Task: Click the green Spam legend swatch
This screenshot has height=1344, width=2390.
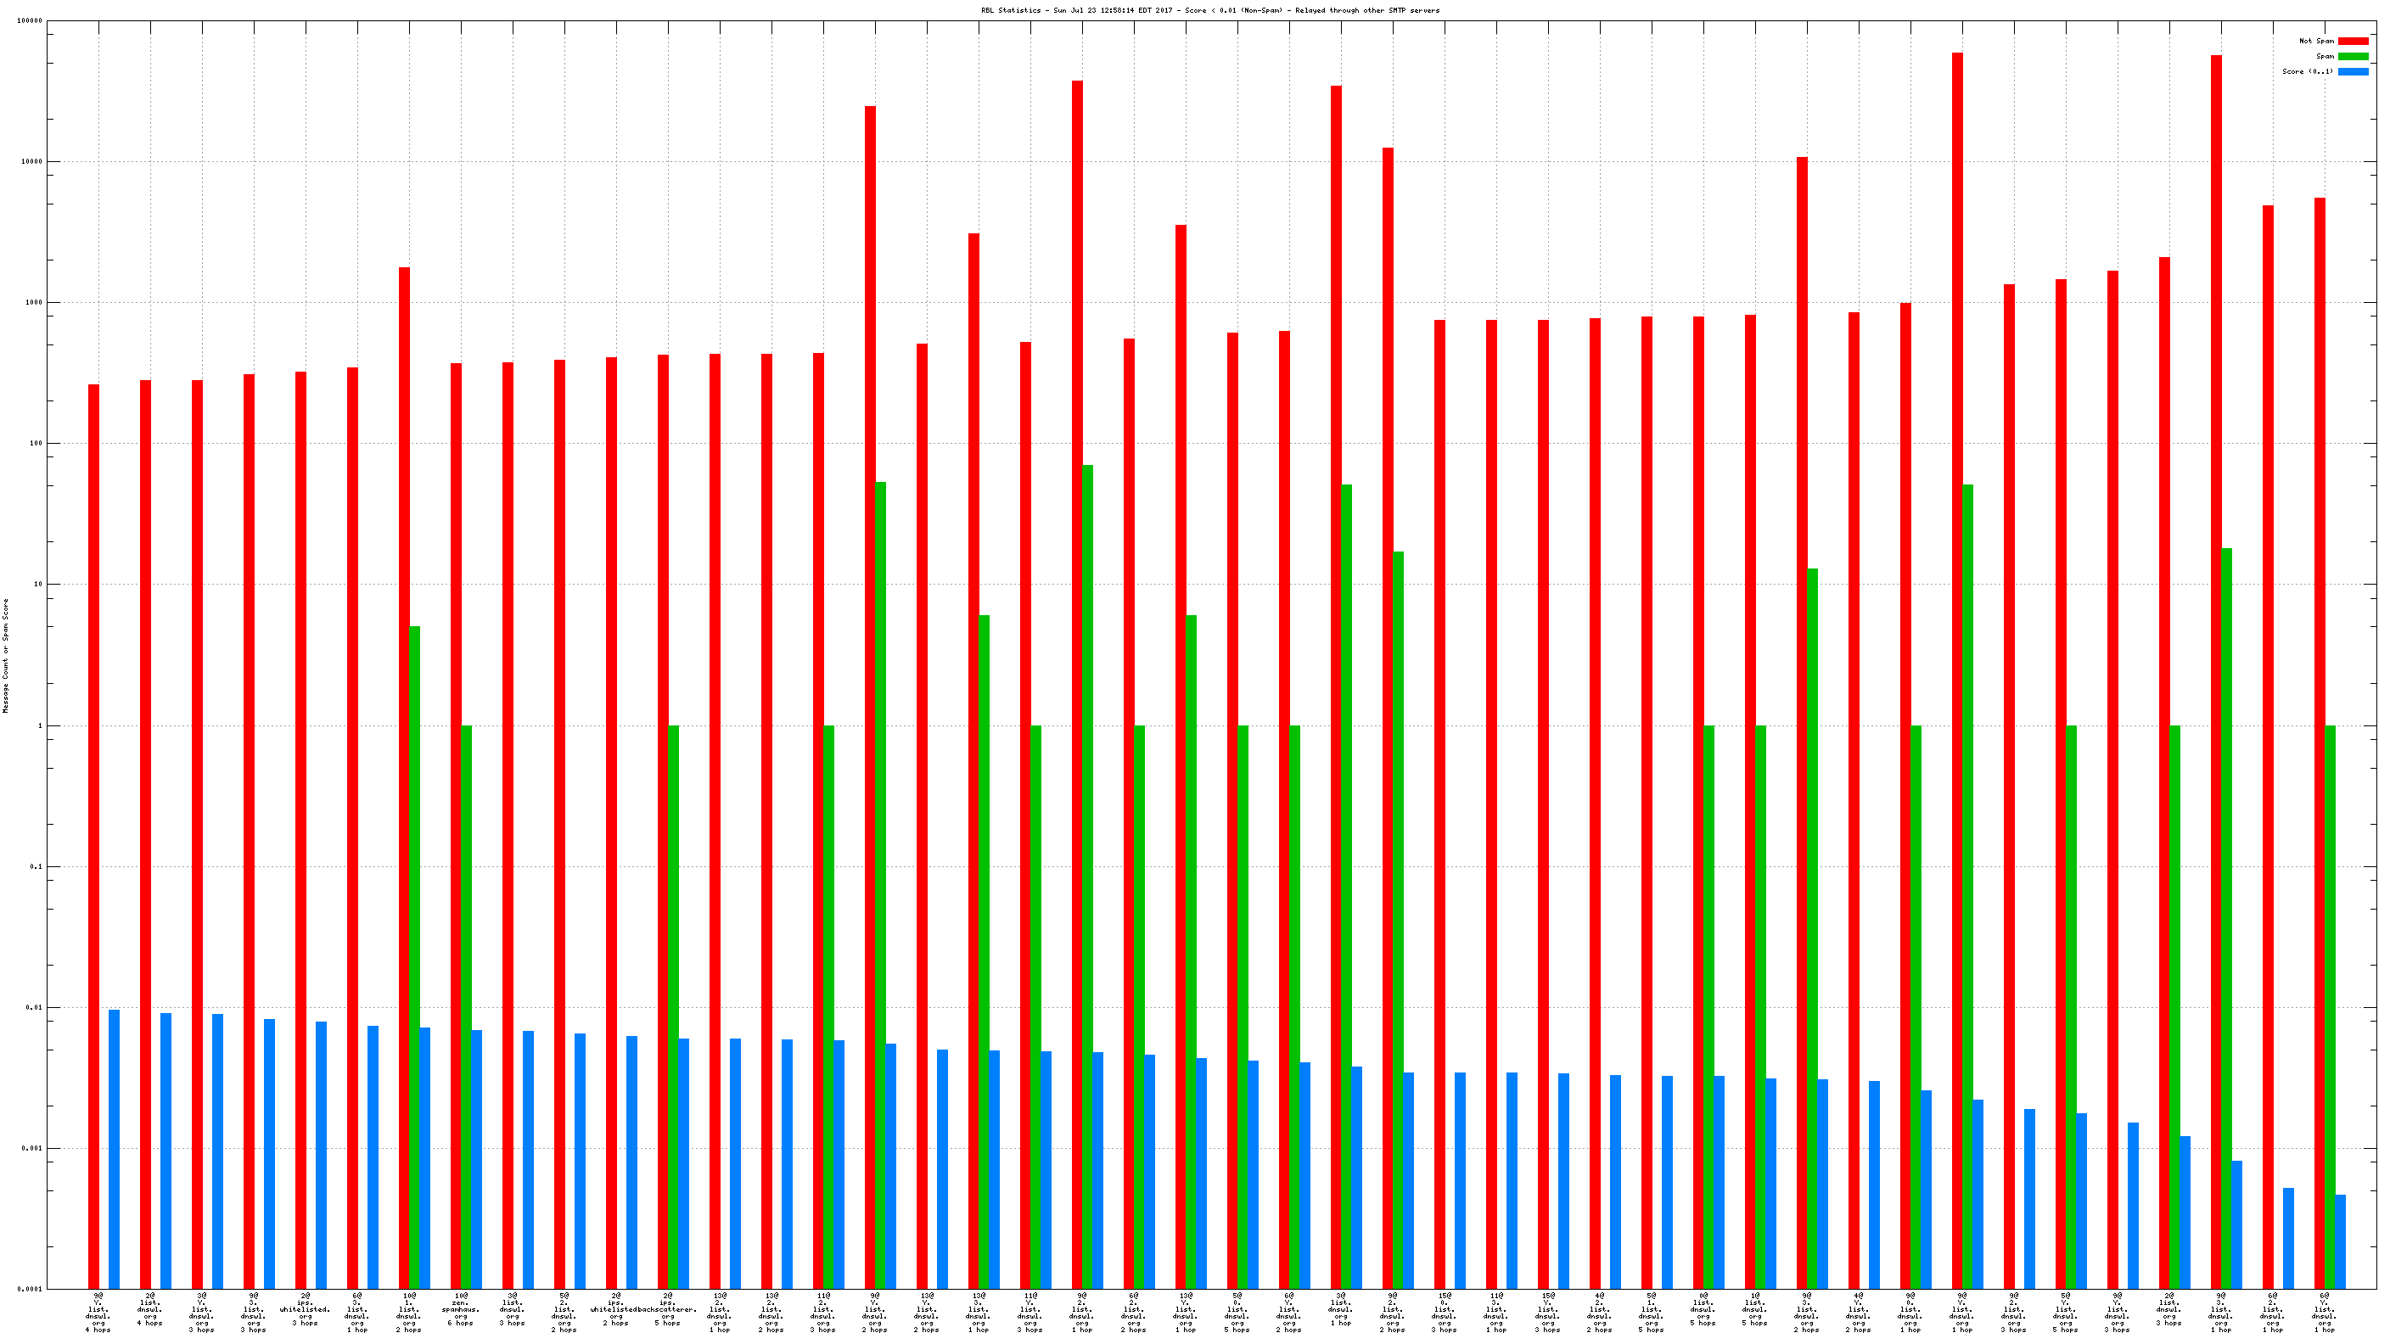Action: tap(2352, 57)
